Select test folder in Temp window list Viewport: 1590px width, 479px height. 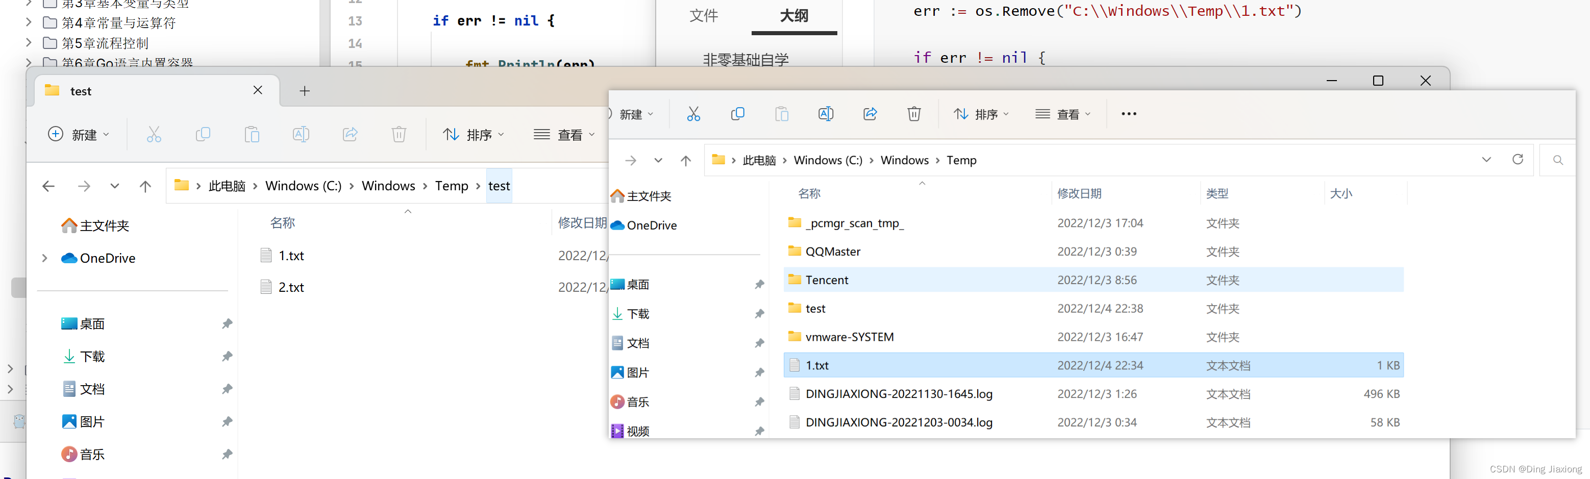pos(1094,308)
